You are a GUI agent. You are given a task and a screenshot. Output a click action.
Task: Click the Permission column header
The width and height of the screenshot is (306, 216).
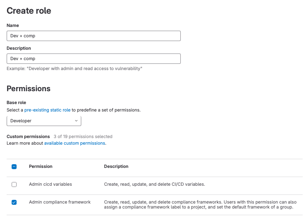pos(41,167)
